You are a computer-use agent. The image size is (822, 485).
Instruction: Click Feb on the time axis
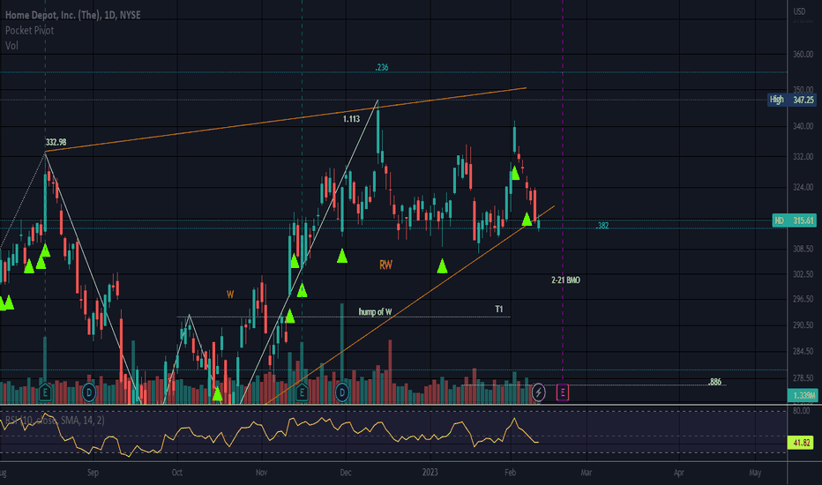click(510, 473)
